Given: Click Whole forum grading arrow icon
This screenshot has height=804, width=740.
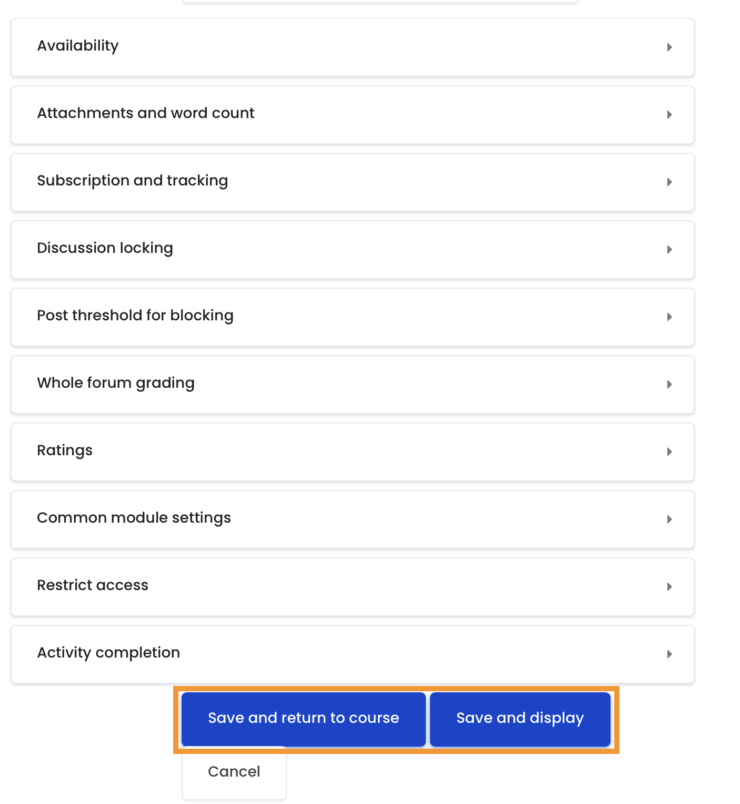Looking at the screenshot, I should 669,385.
